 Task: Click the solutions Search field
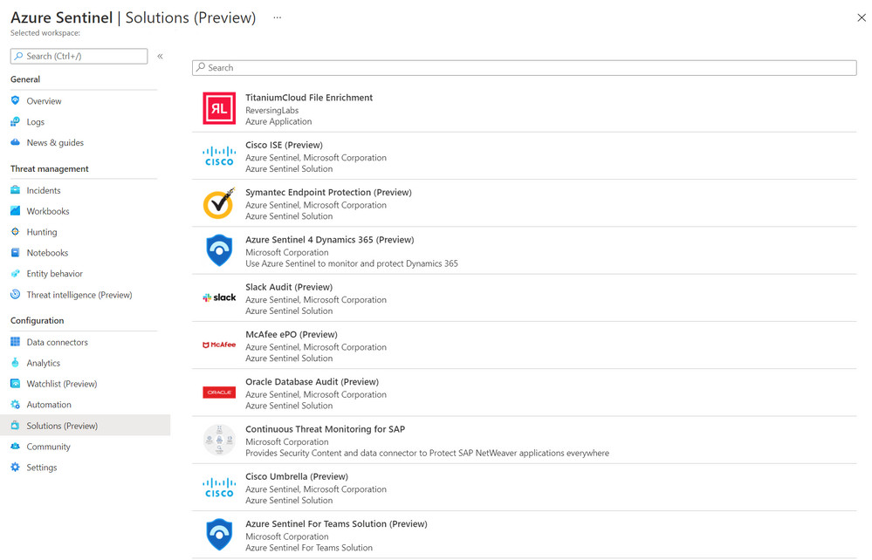[x=524, y=67]
